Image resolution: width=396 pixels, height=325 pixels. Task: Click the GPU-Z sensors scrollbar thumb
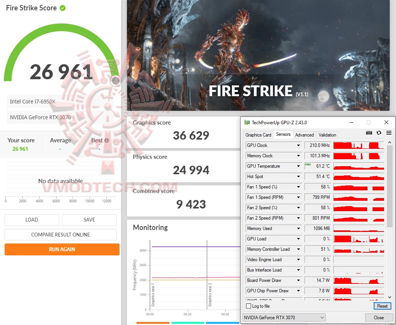tap(389, 186)
